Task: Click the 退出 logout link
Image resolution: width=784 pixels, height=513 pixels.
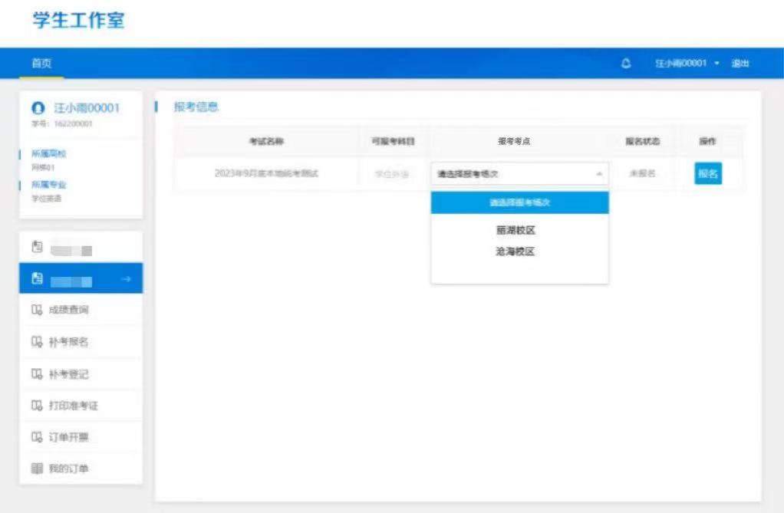Action: click(740, 63)
